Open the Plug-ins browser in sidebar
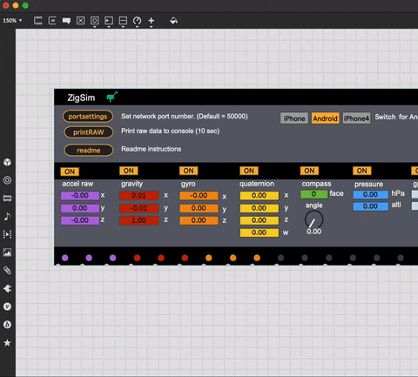The height and width of the screenshot is (377, 418). point(7,288)
